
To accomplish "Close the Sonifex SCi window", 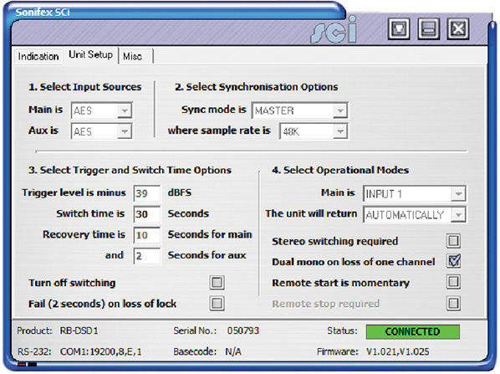I will pyautogui.click(x=458, y=28).
